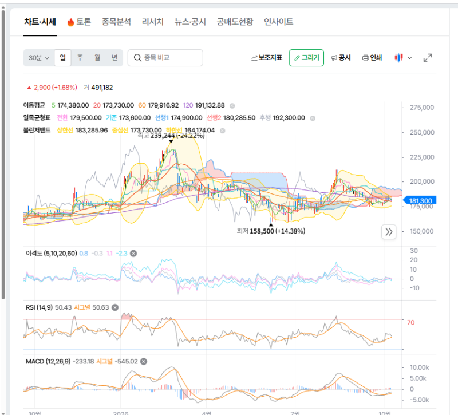Switch to the 년 yearly period
458x415 pixels.
pos(114,58)
